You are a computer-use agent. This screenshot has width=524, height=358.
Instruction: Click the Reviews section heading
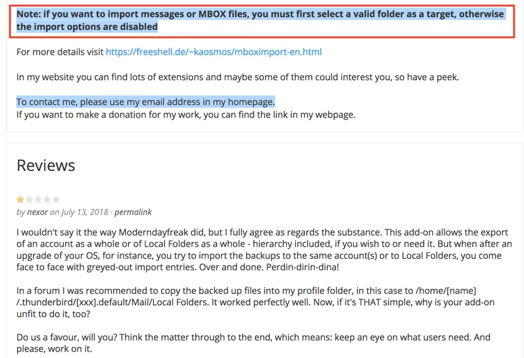pos(46,165)
